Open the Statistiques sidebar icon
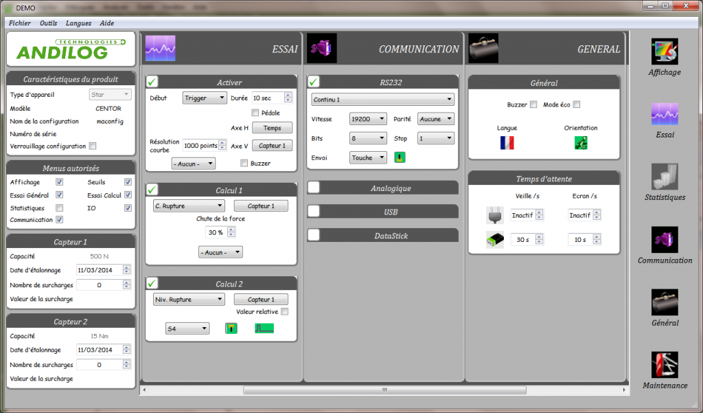703x413 pixels. 665,177
